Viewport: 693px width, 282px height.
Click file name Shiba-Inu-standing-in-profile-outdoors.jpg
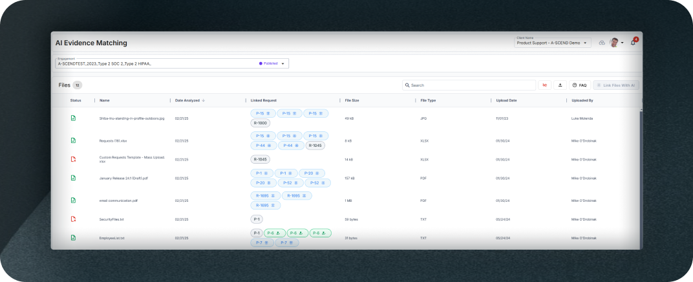tap(132, 118)
